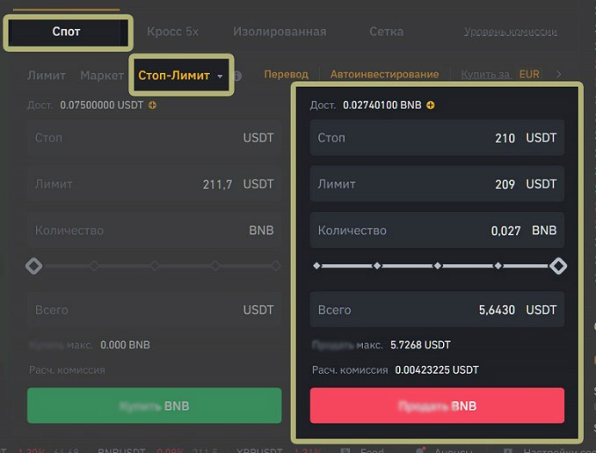
Task: Select the Маркет order type
Action: point(101,76)
